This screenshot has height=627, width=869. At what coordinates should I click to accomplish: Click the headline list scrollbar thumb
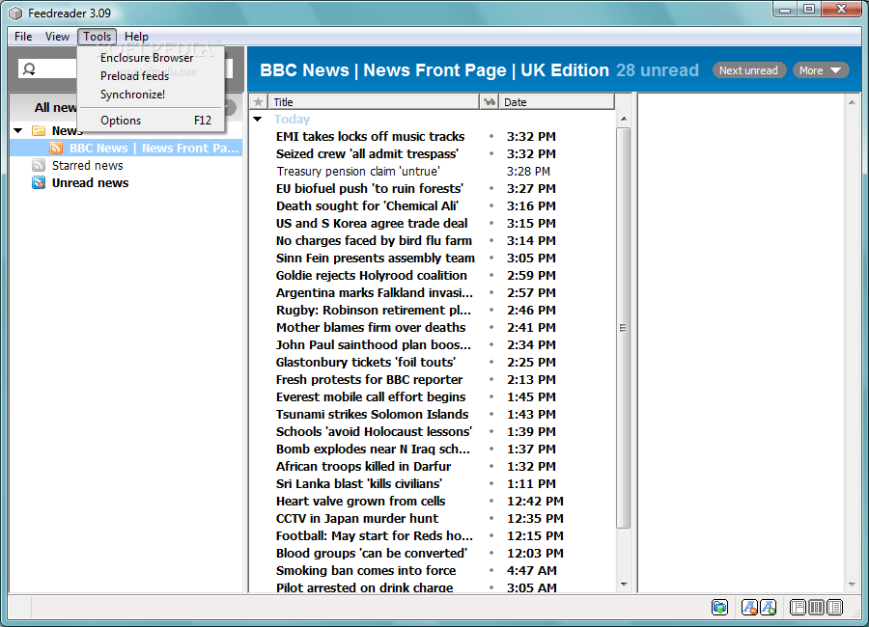click(624, 327)
